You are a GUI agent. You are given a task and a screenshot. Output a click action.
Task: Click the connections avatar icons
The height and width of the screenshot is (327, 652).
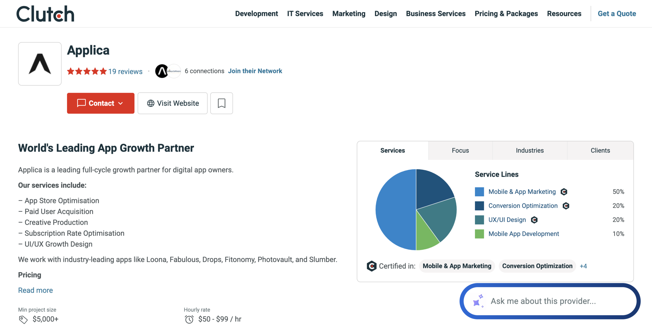click(168, 71)
